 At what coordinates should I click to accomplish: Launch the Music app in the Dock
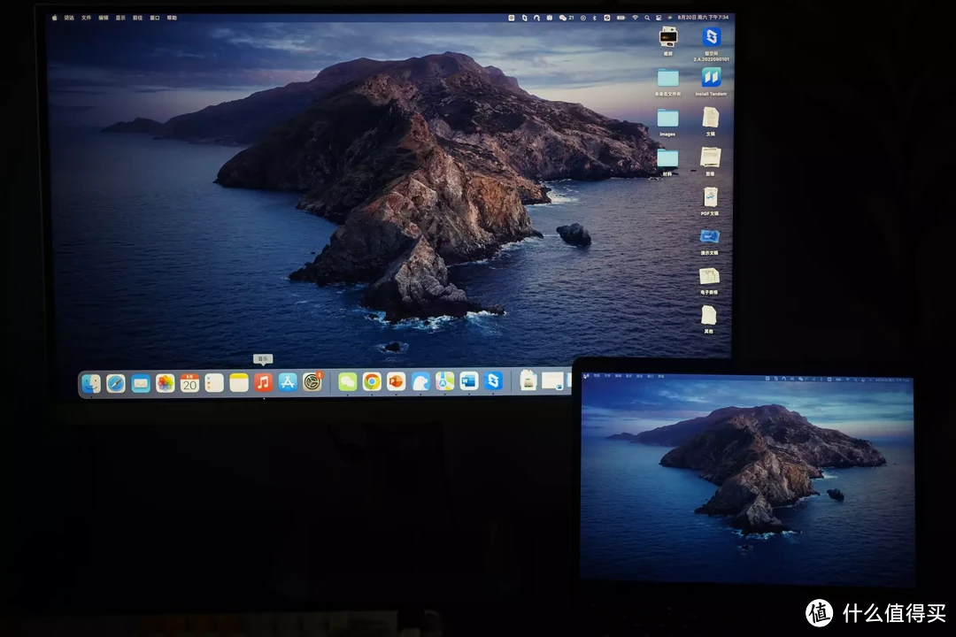(x=263, y=383)
